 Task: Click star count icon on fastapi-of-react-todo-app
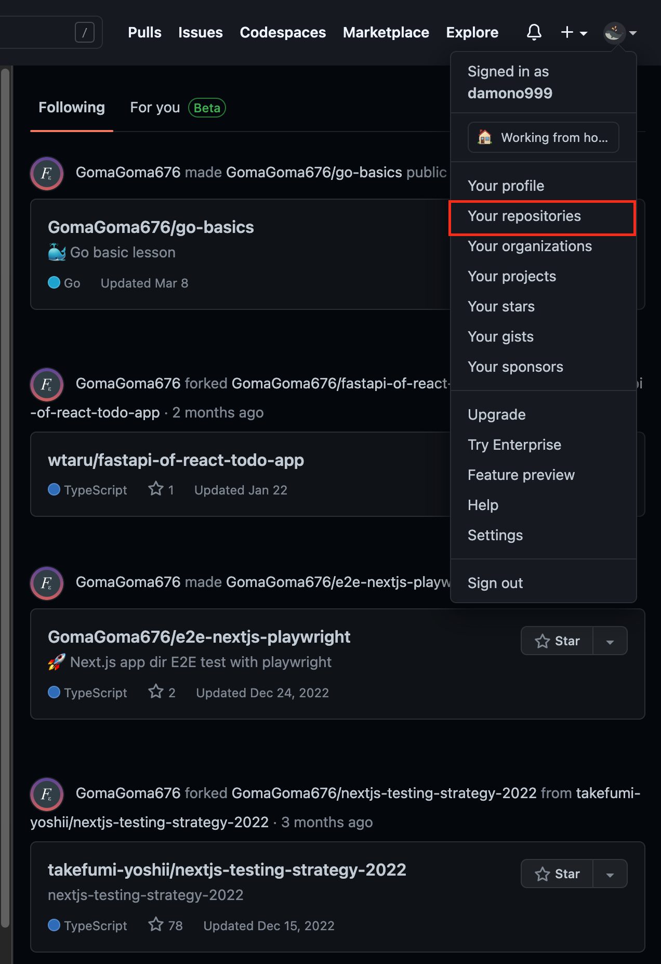click(x=156, y=489)
